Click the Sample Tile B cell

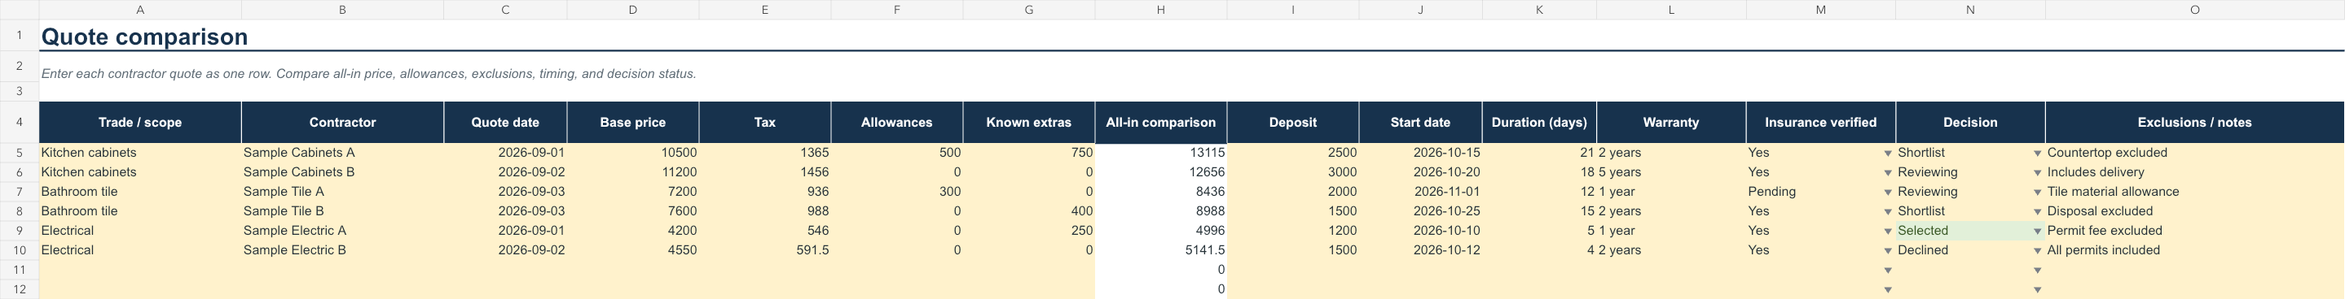(342, 211)
